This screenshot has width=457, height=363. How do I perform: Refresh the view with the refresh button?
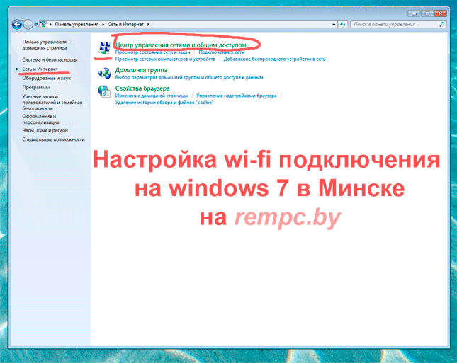[x=343, y=25]
